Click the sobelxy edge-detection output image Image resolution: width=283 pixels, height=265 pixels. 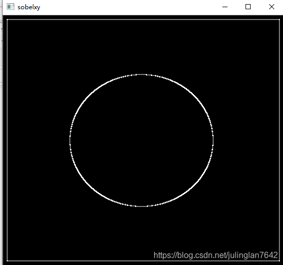click(143, 140)
